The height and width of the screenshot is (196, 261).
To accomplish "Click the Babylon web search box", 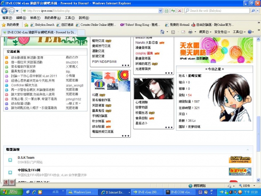I will [217, 11].
